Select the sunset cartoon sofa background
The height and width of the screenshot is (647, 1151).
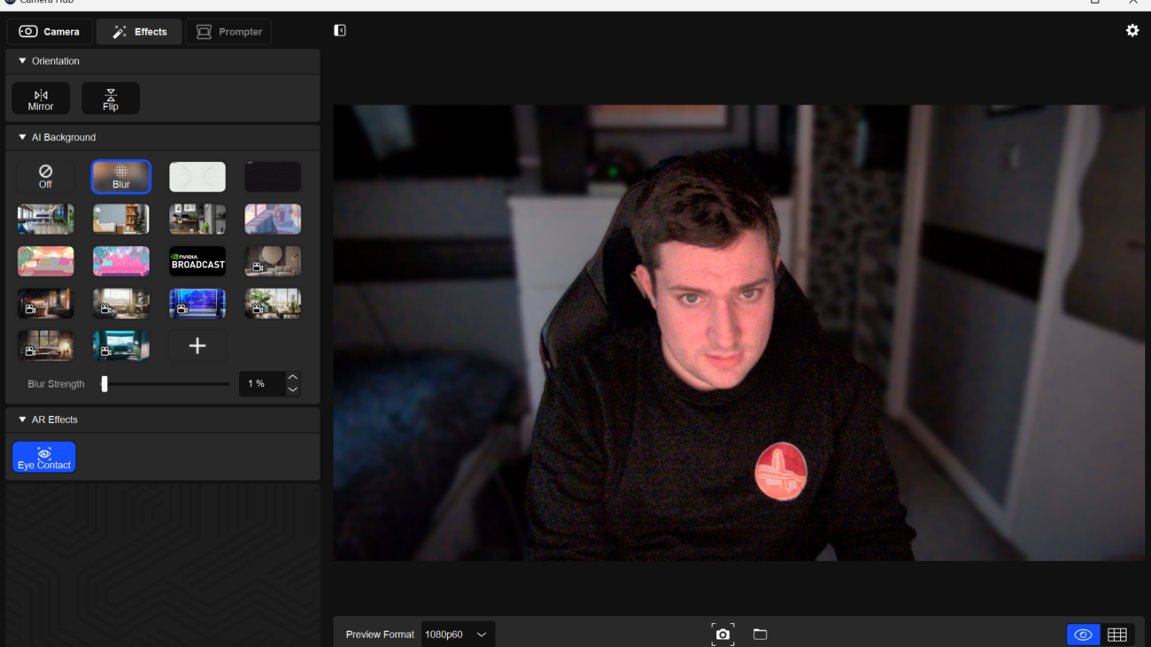(46, 261)
